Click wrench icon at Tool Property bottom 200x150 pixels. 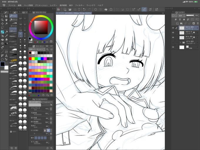click(x=51, y=148)
